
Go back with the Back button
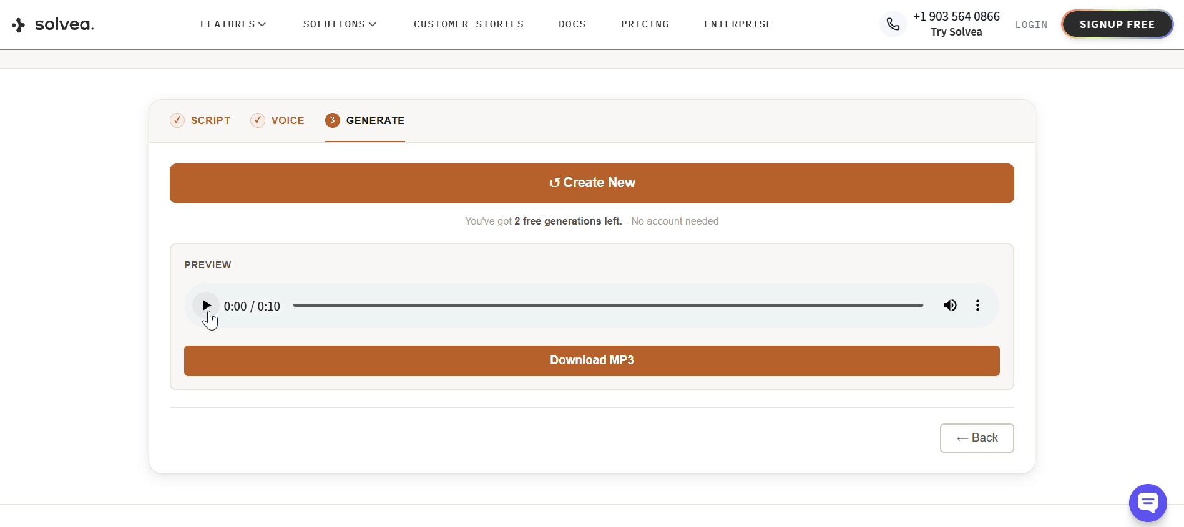coord(976,438)
